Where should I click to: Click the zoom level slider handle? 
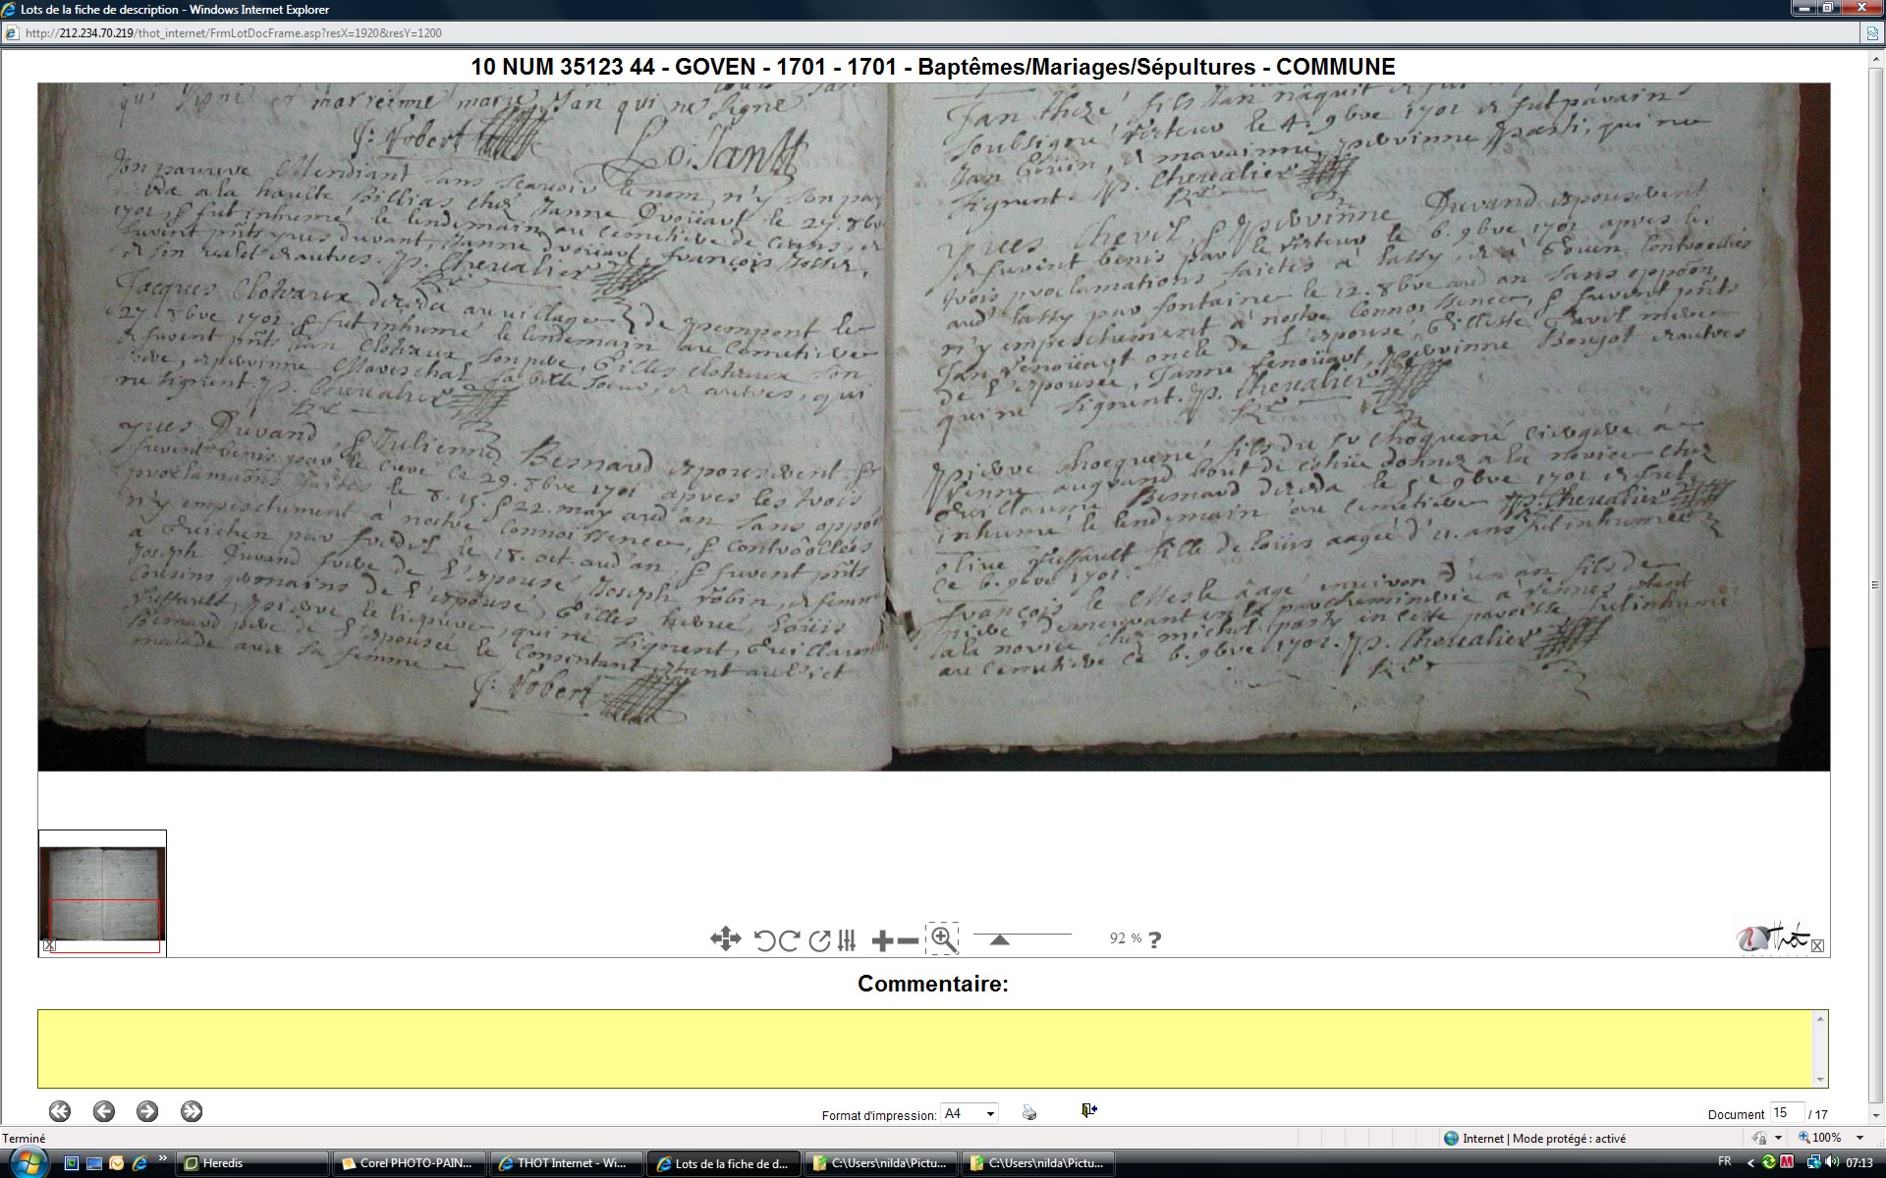tap(999, 939)
